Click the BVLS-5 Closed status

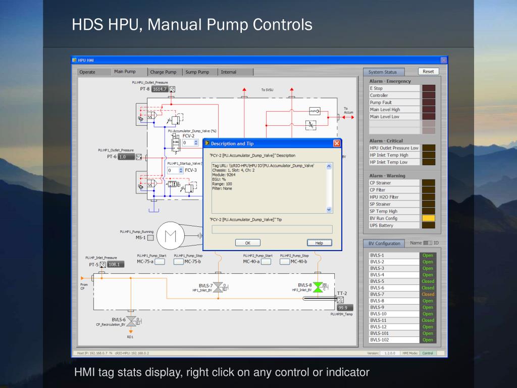pyautogui.click(x=428, y=281)
